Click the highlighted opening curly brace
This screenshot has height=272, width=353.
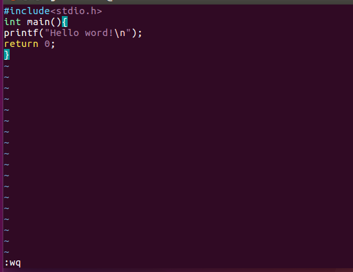tap(64, 22)
